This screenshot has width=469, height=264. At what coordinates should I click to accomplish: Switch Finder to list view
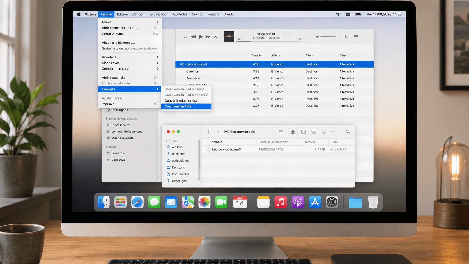point(281,132)
